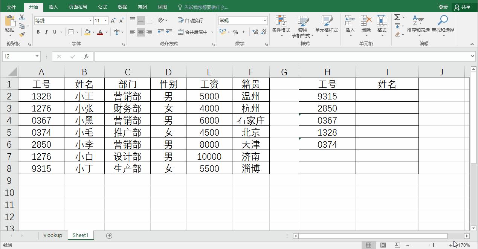Toggle bold formatting on

coord(38,32)
